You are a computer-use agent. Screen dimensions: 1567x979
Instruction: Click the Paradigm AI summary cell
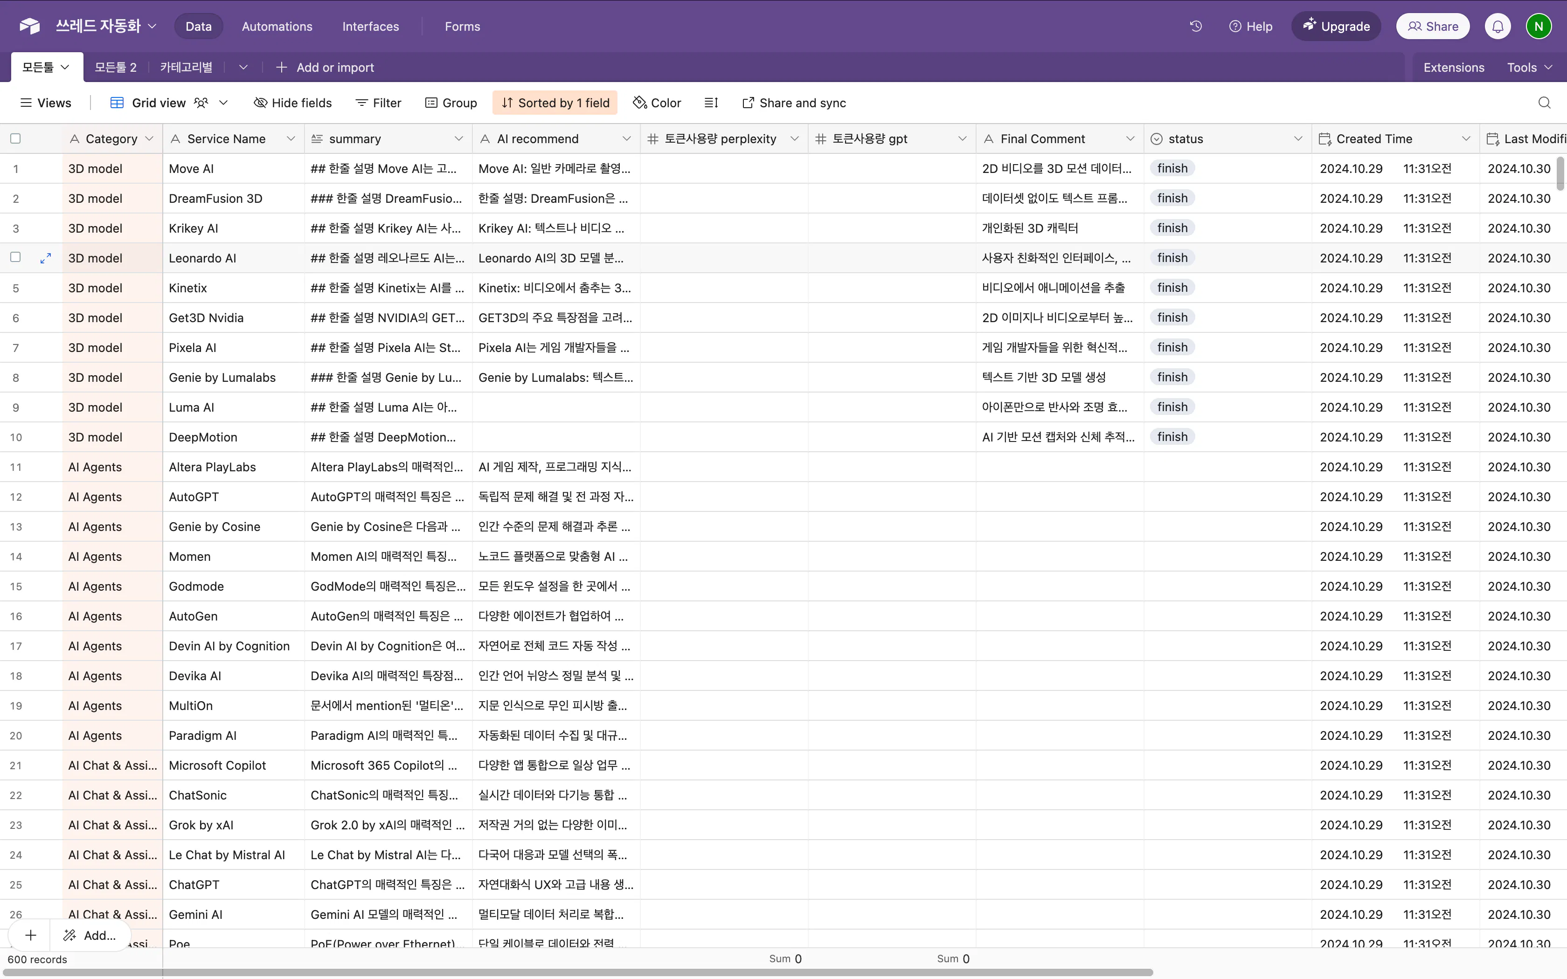(x=388, y=736)
